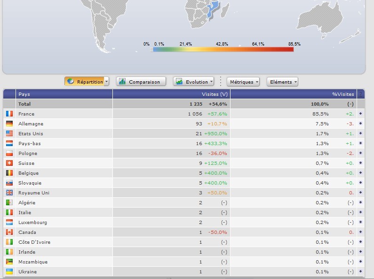Expand the Métriques dropdown
Viewport: 374px width, 279px height.
(243, 81)
